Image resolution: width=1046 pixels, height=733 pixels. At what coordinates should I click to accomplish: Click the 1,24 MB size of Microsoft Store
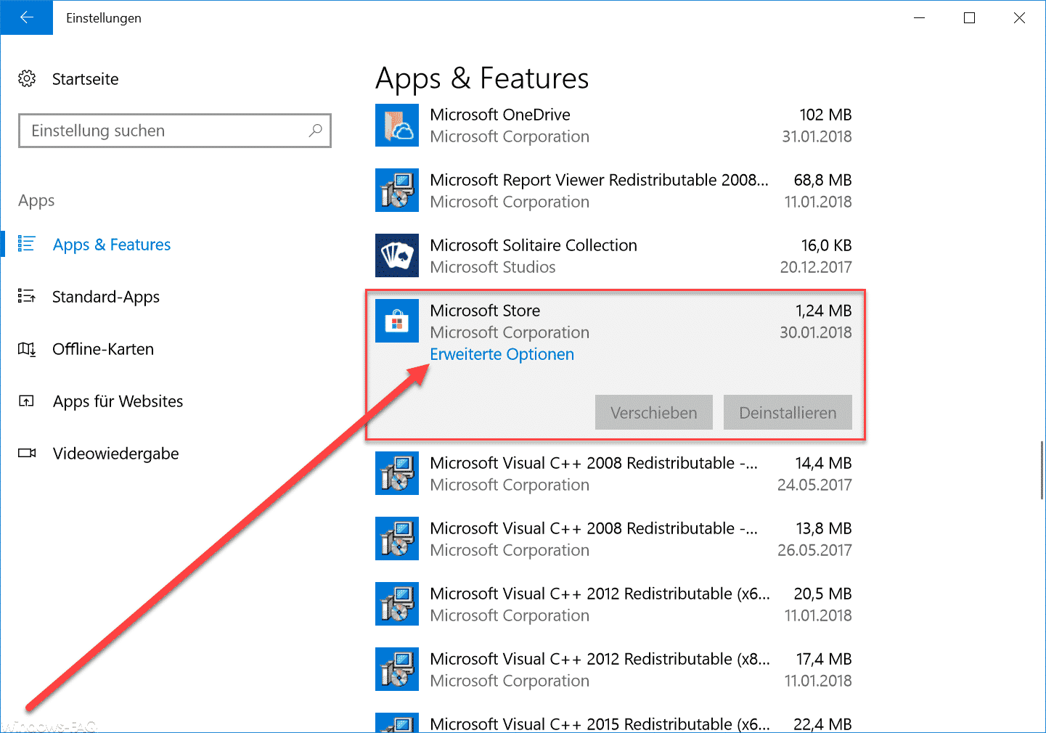[x=823, y=311]
